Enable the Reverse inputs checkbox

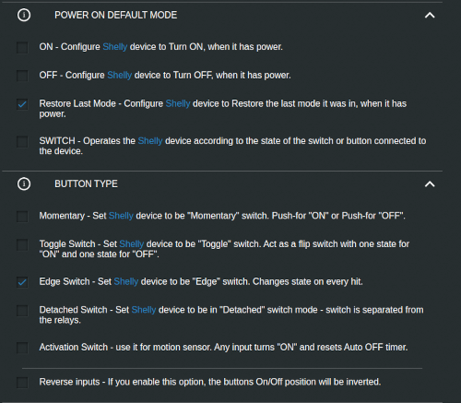point(22,383)
